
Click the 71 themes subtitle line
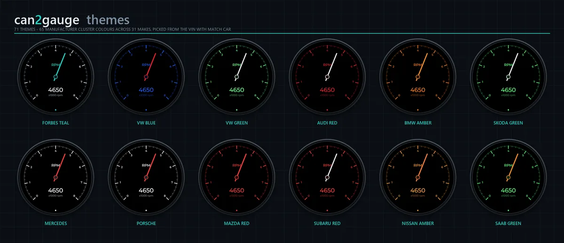click(x=122, y=30)
